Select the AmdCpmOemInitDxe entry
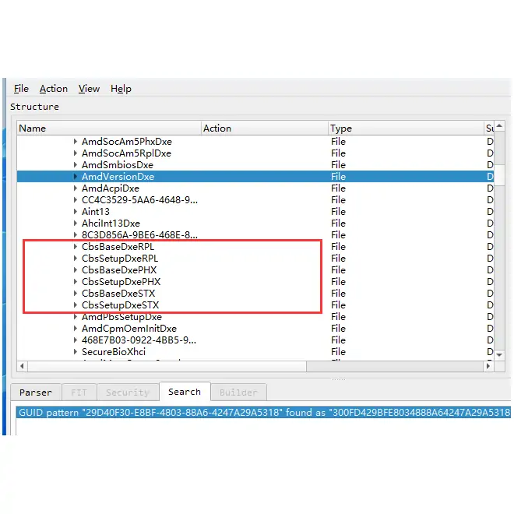 pyautogui.click(x=128, y=329)
